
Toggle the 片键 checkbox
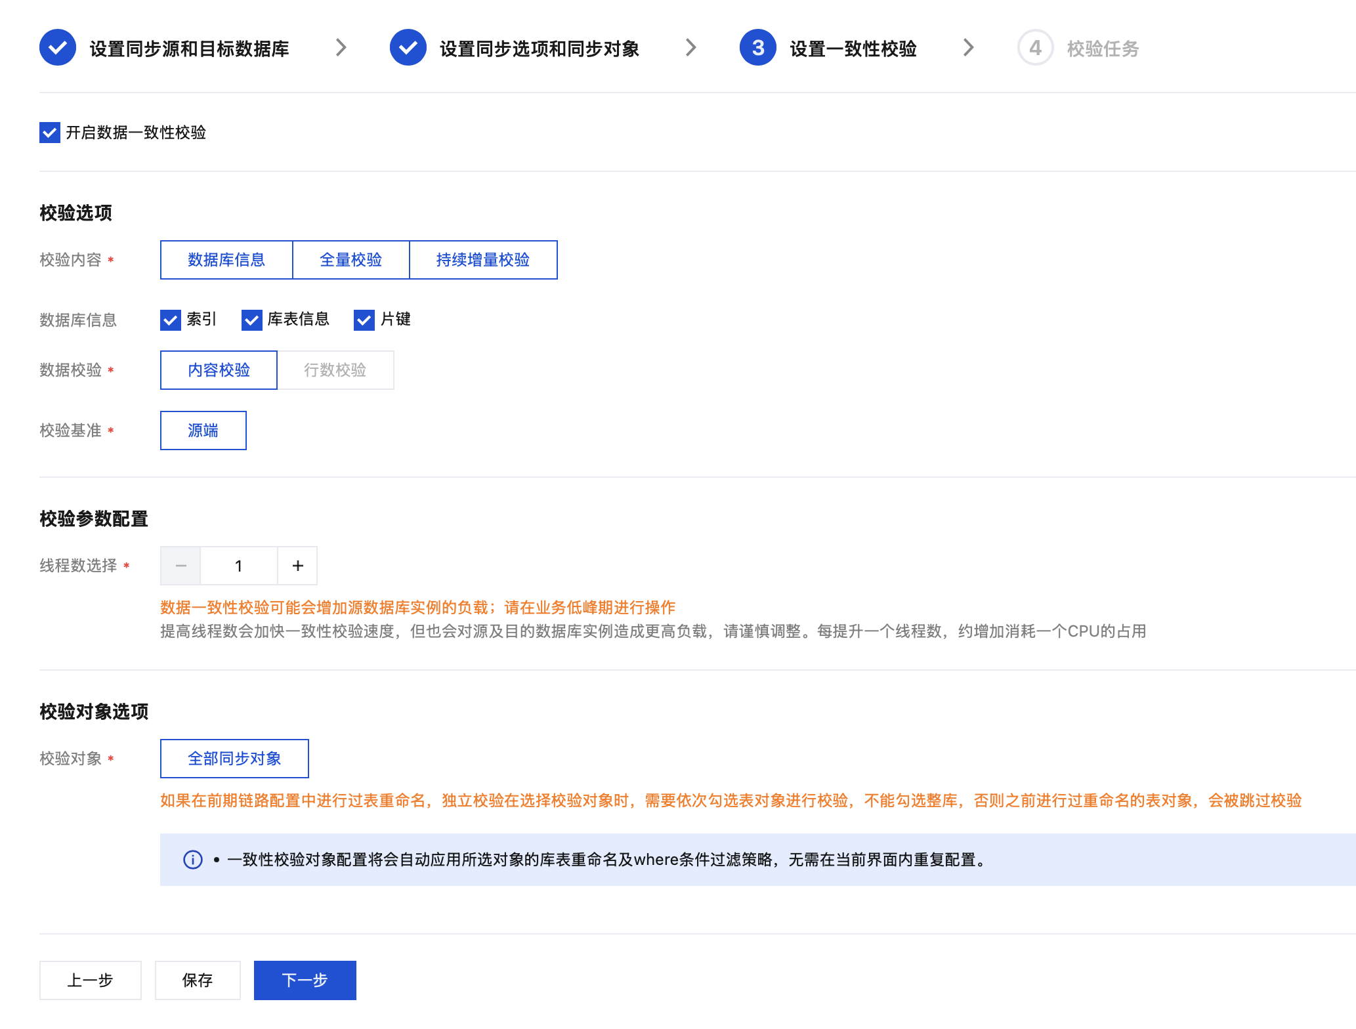[x=364, y=320]
